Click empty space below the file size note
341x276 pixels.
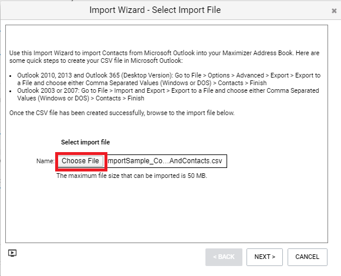(166, 209)
